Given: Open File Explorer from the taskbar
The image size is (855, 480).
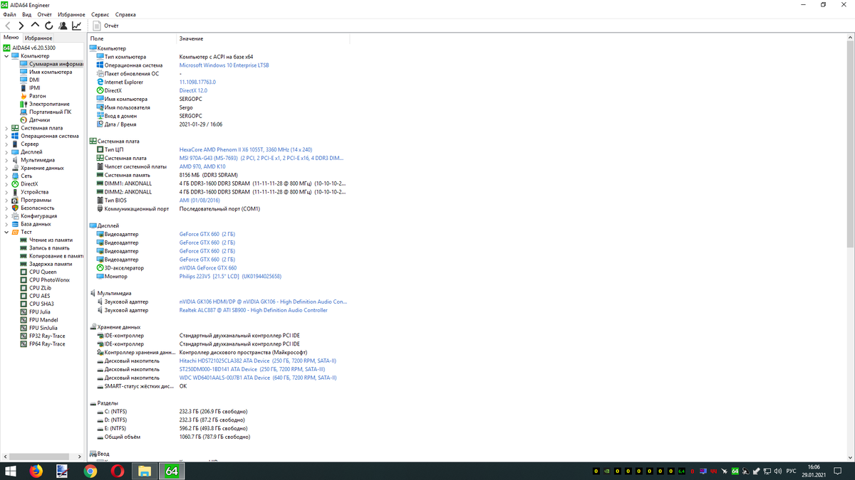Looking at the screenshot, I should pyautogui.click(x=145, y=471).
